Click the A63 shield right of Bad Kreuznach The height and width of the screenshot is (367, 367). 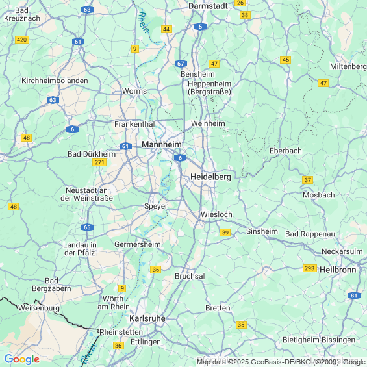coord(87,10)
